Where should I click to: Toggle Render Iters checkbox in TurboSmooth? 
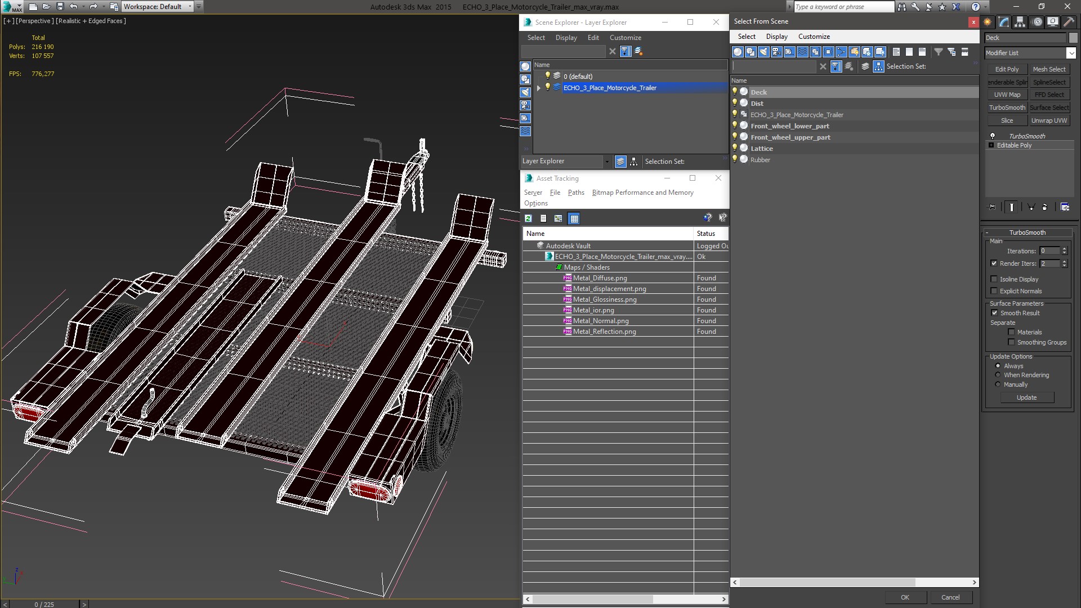pos(994,263)
